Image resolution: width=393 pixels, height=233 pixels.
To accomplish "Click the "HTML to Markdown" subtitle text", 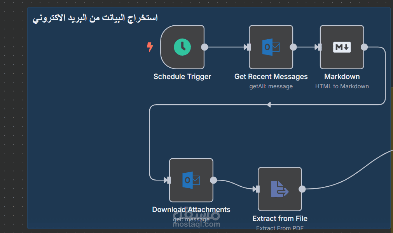I will [342, 86].
